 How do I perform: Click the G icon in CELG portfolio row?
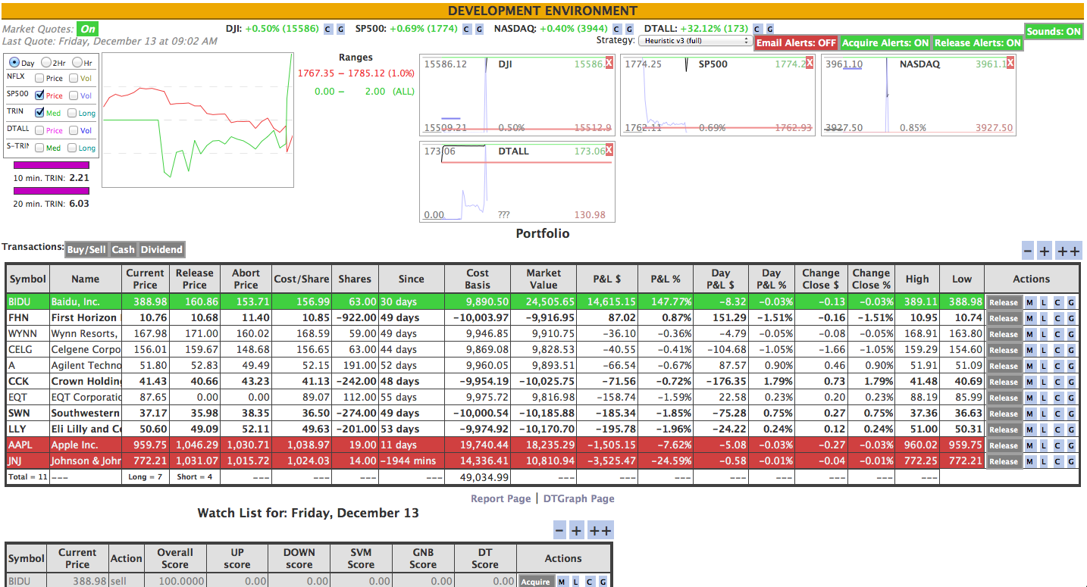click(1071, 350)
